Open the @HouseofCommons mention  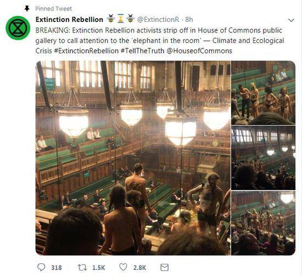click(199, 51)
